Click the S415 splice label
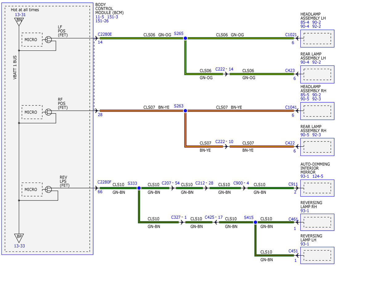 (x=249, y=218)
